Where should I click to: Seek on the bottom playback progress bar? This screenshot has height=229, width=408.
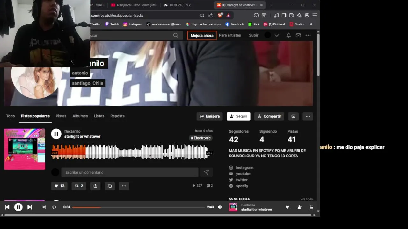pos(139,207)
